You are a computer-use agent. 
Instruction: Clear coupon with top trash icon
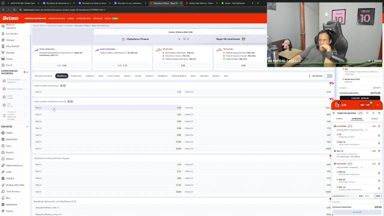pos(334,113)
